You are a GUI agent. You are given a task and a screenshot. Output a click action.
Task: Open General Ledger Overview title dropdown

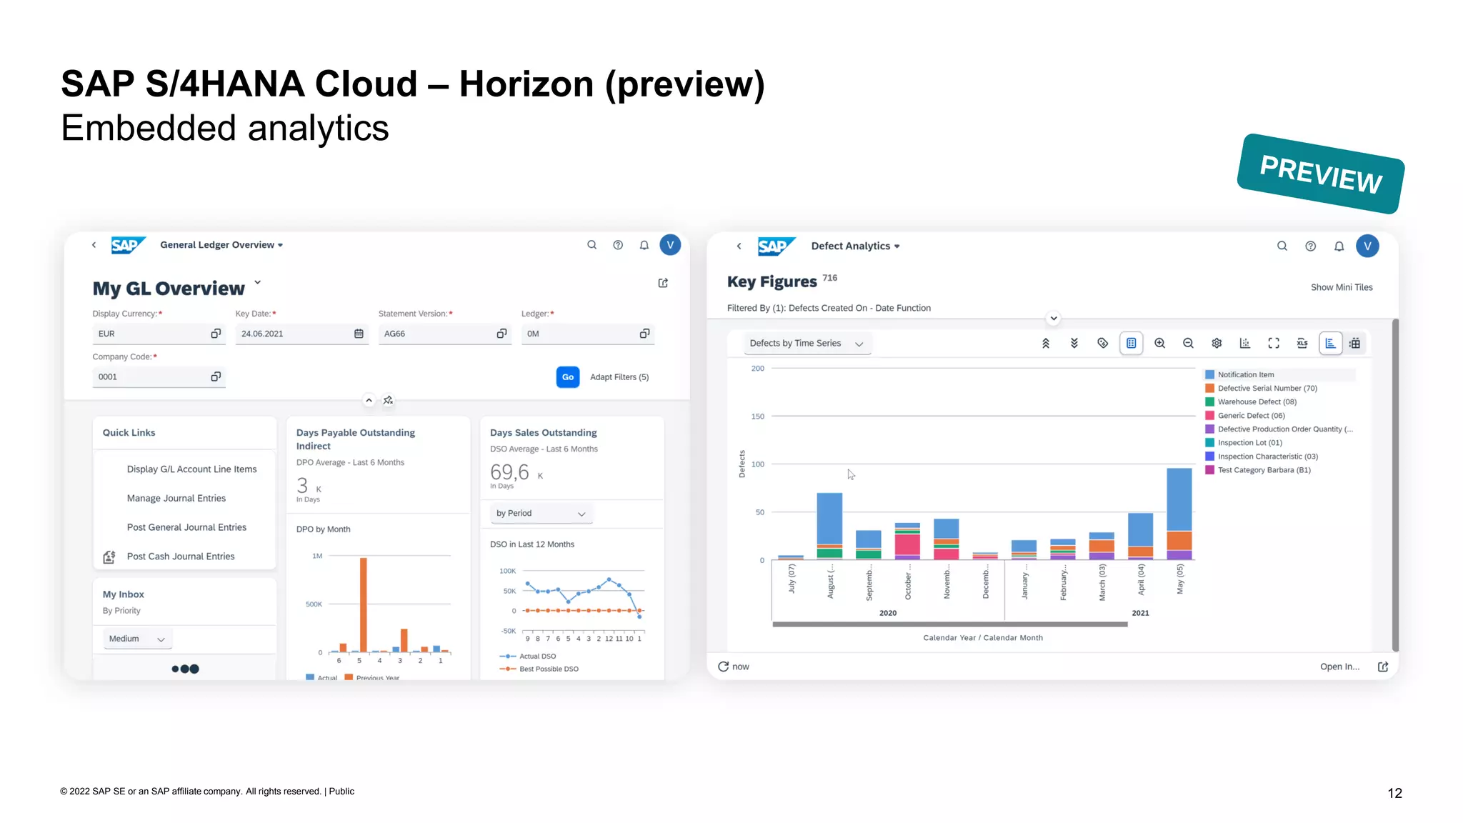[221, 245]
